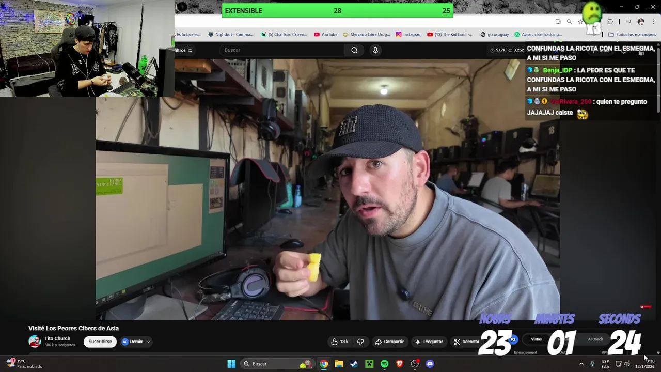Click the 3,252 viewers count
The width and height of the screenshot is (661, 372).
click(516, 50)
